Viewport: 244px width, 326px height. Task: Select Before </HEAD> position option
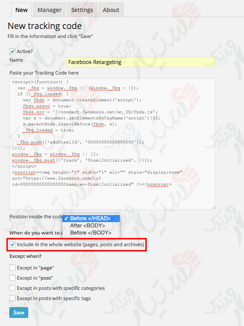coord(91,218)
